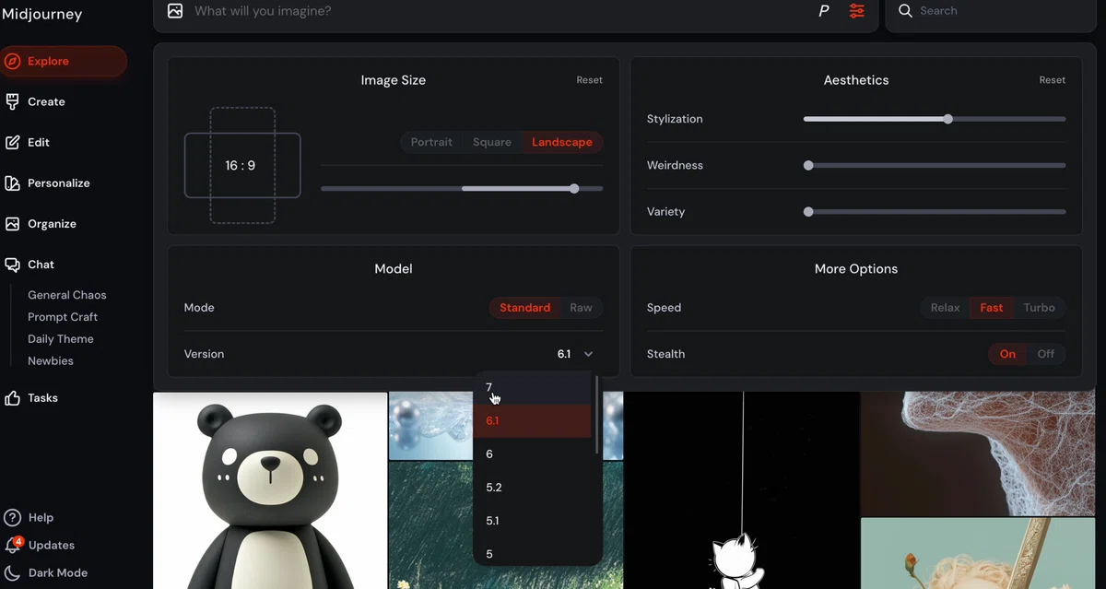Click the Create paintbrush icon in sidebar
Image resolution: width=1106 pixels, height=589 pixels.
click(12, 101)
